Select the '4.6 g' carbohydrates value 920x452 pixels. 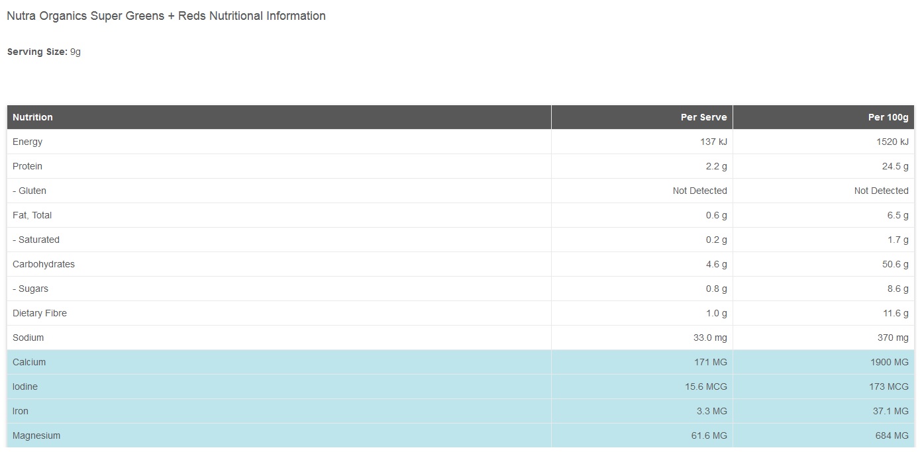[x=717, y=264]
